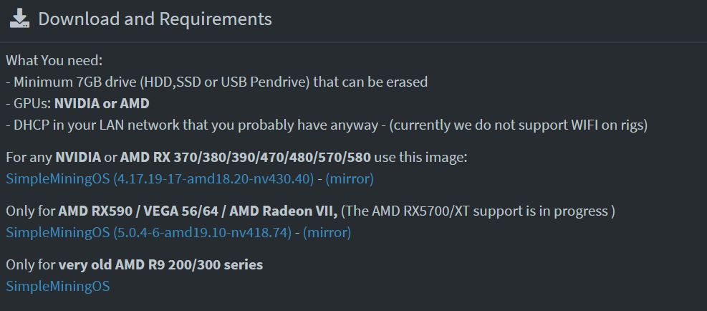Click the WIFI not supported note in parentheses
This screenshot has width=707, height=311.
[x=519, y=125]
